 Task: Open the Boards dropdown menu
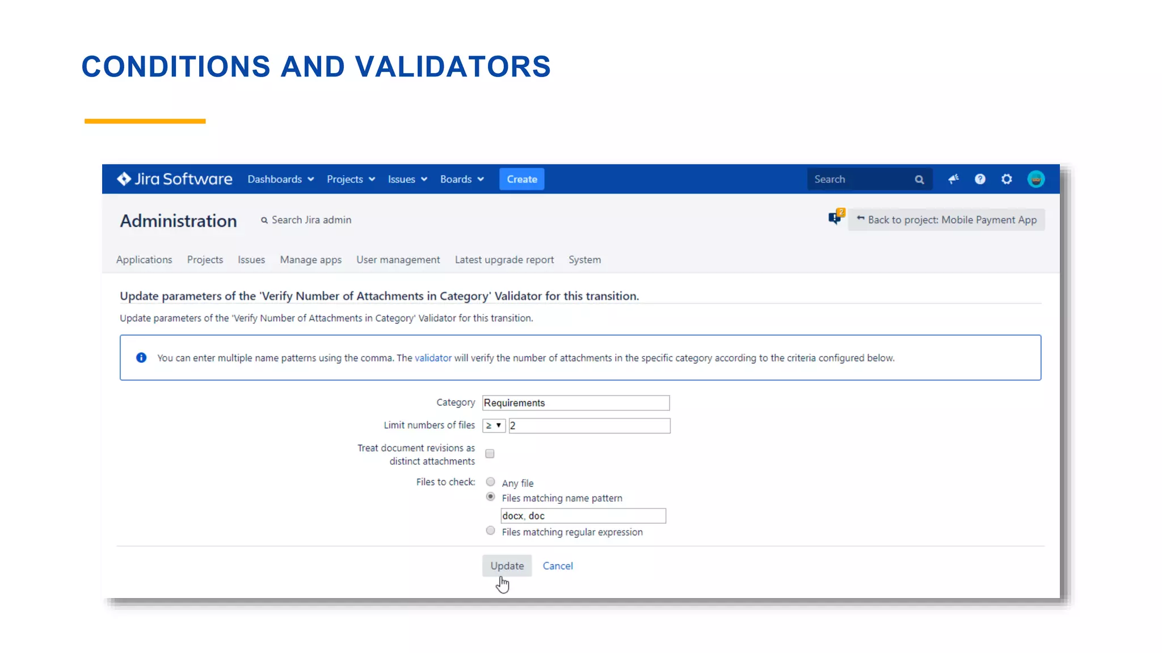[462, 179]
